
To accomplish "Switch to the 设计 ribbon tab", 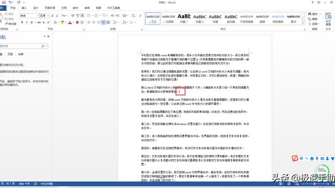I will tap(36, 8).
